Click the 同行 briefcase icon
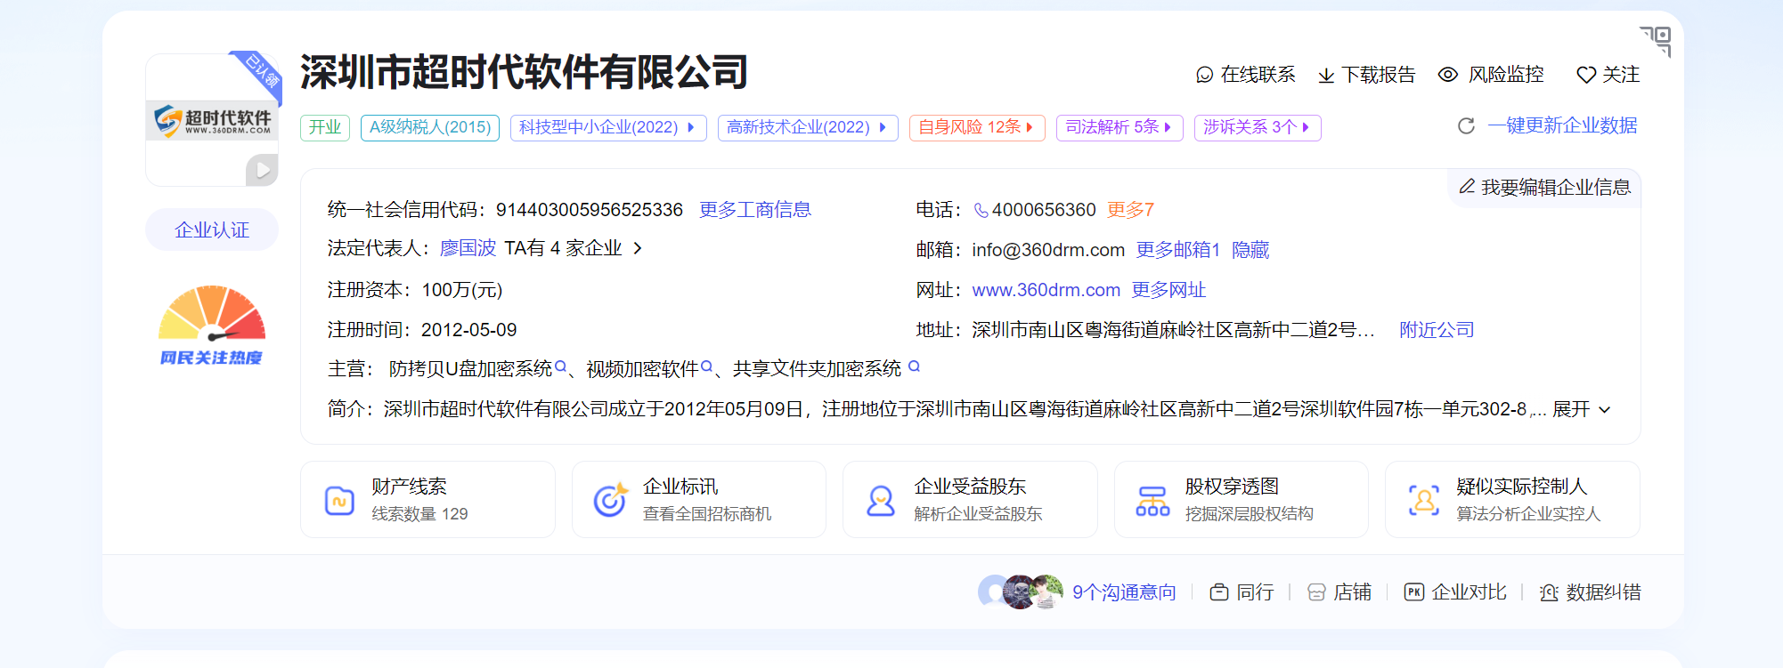 pyautogui.click(x=1219, y=592)
